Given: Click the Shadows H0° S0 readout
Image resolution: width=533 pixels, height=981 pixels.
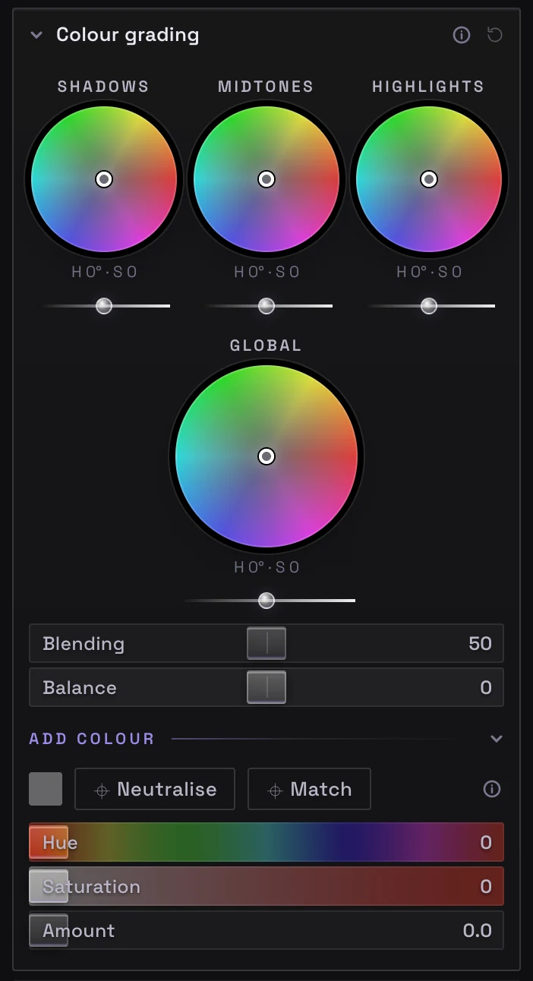Looking at the screenshot, I should (104, 273).
